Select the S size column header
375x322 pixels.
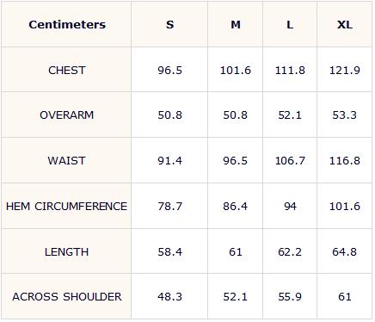pyautogui.click(x=169, y=24)
